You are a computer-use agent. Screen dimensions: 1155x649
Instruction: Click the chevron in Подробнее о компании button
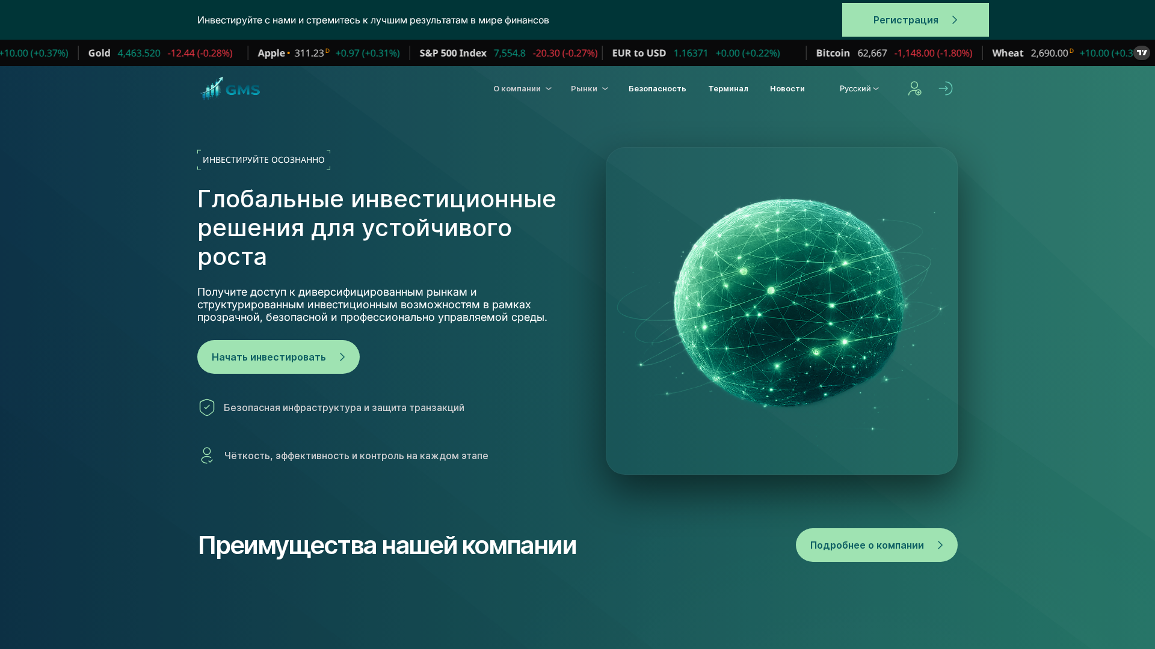(x=940, y=545)
